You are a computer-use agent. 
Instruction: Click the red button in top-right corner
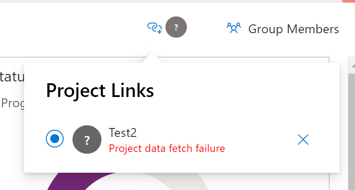tap(348, 1)
